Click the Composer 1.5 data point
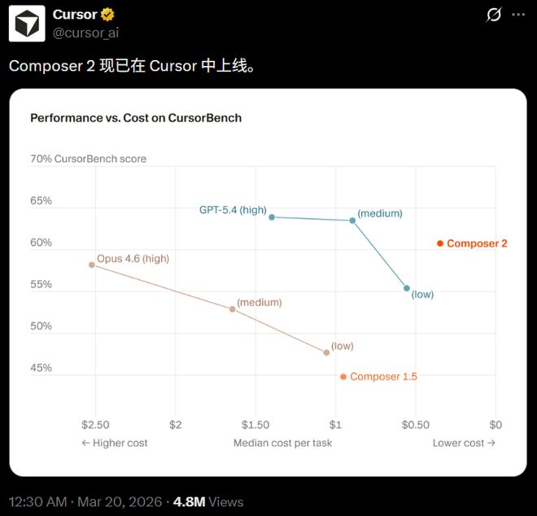This screenshot has height=516, width=537. (x=343, y=377)
